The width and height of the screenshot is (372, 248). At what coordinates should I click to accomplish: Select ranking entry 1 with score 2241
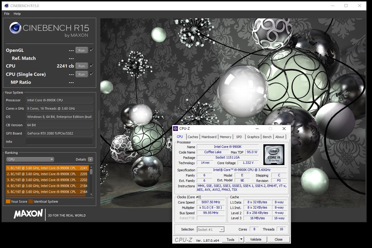47,168
